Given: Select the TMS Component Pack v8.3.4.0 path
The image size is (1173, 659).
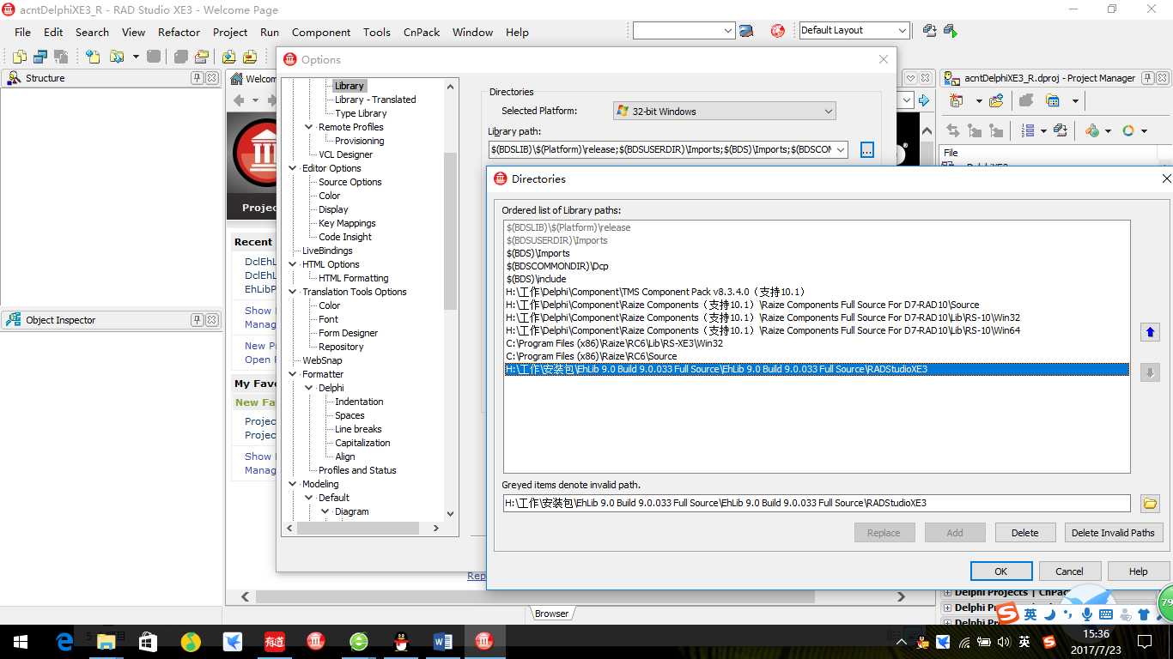Looking at the screenshot, I should click(655, 292).
